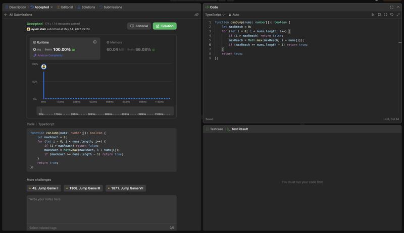
Task: Open the Submissions tab
Action: [111, 7]
